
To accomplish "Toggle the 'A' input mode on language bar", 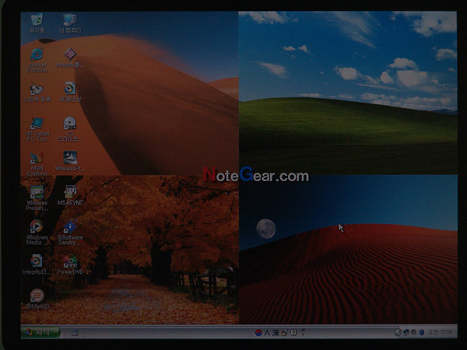I will pos(267,333).
